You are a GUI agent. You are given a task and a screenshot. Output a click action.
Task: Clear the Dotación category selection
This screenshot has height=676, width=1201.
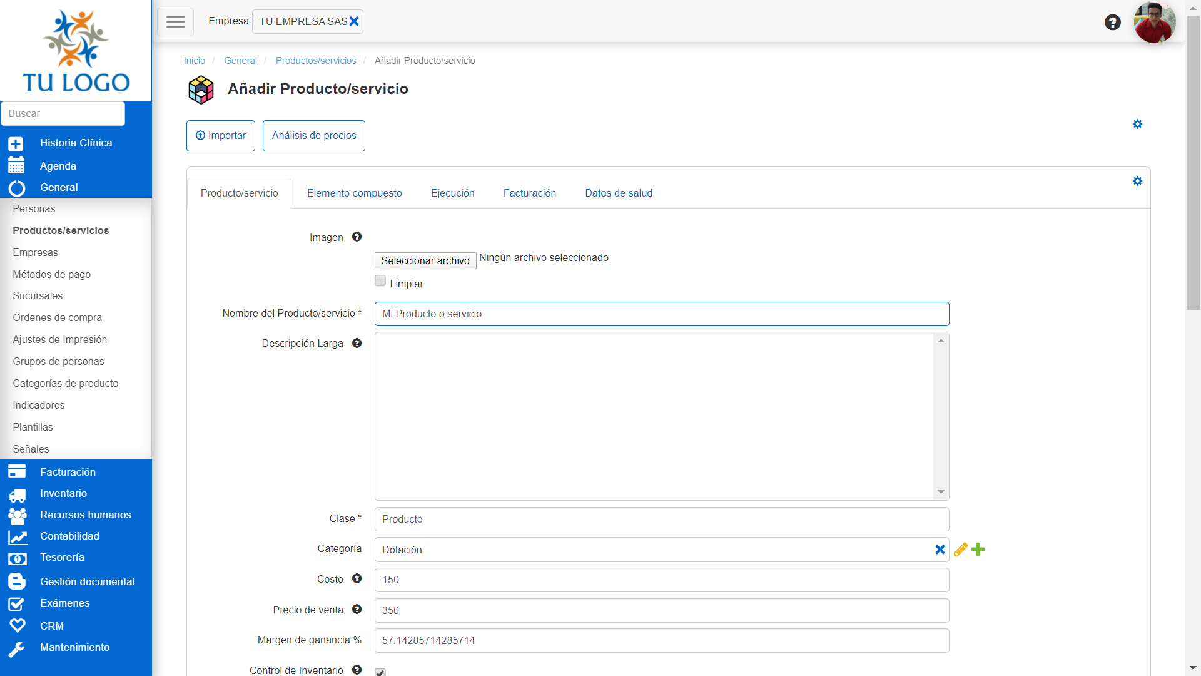coord(940,550)
